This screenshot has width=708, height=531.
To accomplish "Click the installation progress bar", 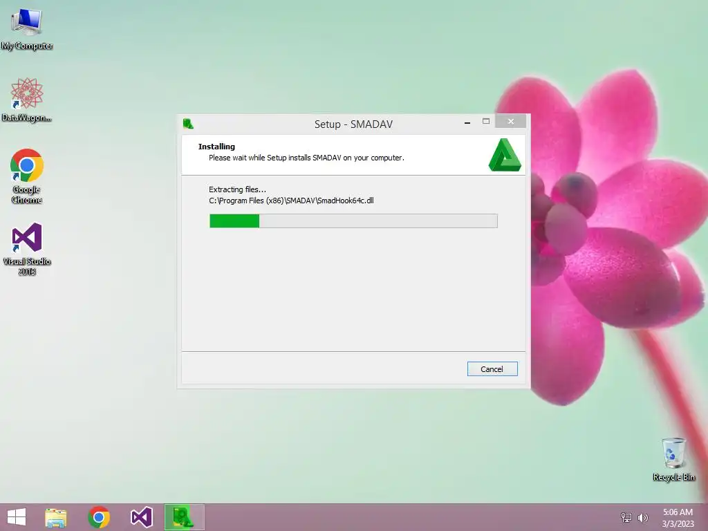I will 353,221.
